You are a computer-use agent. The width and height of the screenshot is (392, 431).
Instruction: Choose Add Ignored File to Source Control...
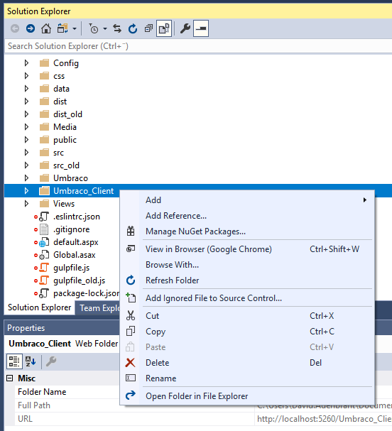247,298
